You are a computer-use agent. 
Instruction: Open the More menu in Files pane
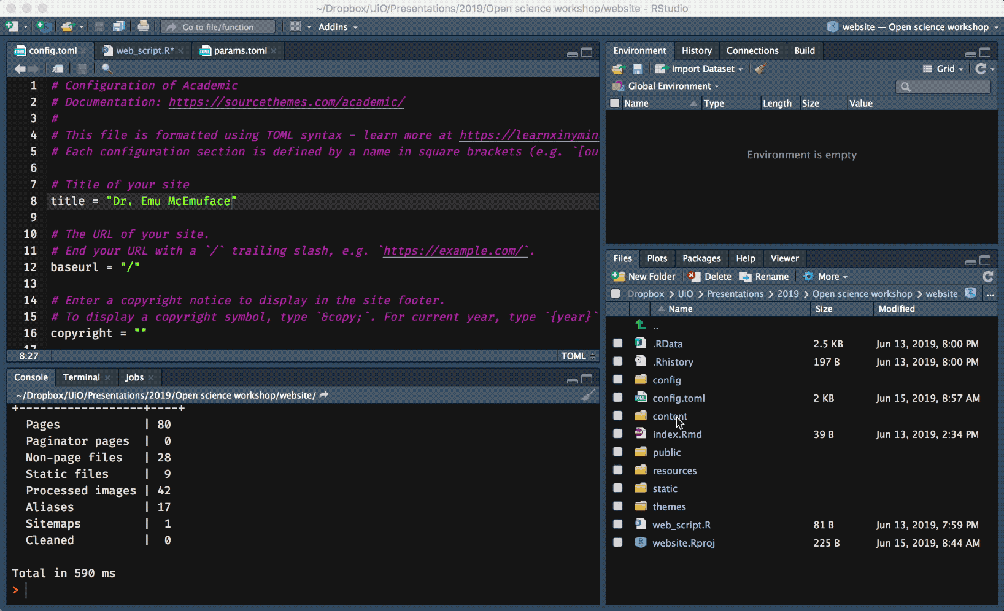pyautogui.click(x=827, y=277)
